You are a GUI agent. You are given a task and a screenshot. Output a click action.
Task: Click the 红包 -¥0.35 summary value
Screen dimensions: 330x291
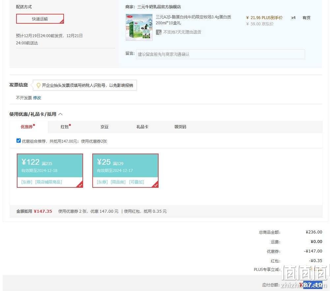(x=315, y=260)
